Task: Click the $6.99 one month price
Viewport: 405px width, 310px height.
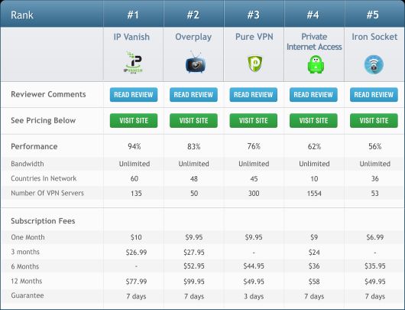Action: [x=374, y=237]
